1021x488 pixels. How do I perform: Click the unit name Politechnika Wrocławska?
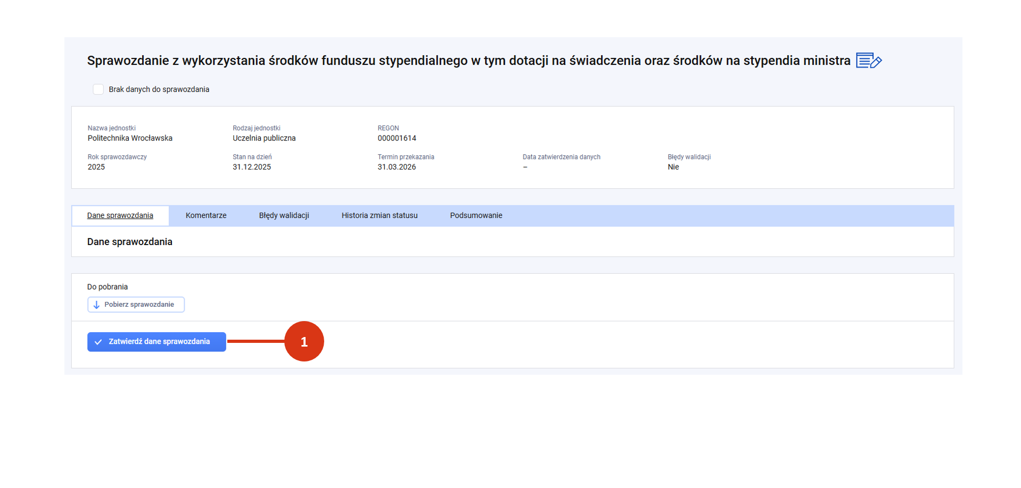point(130,138)
